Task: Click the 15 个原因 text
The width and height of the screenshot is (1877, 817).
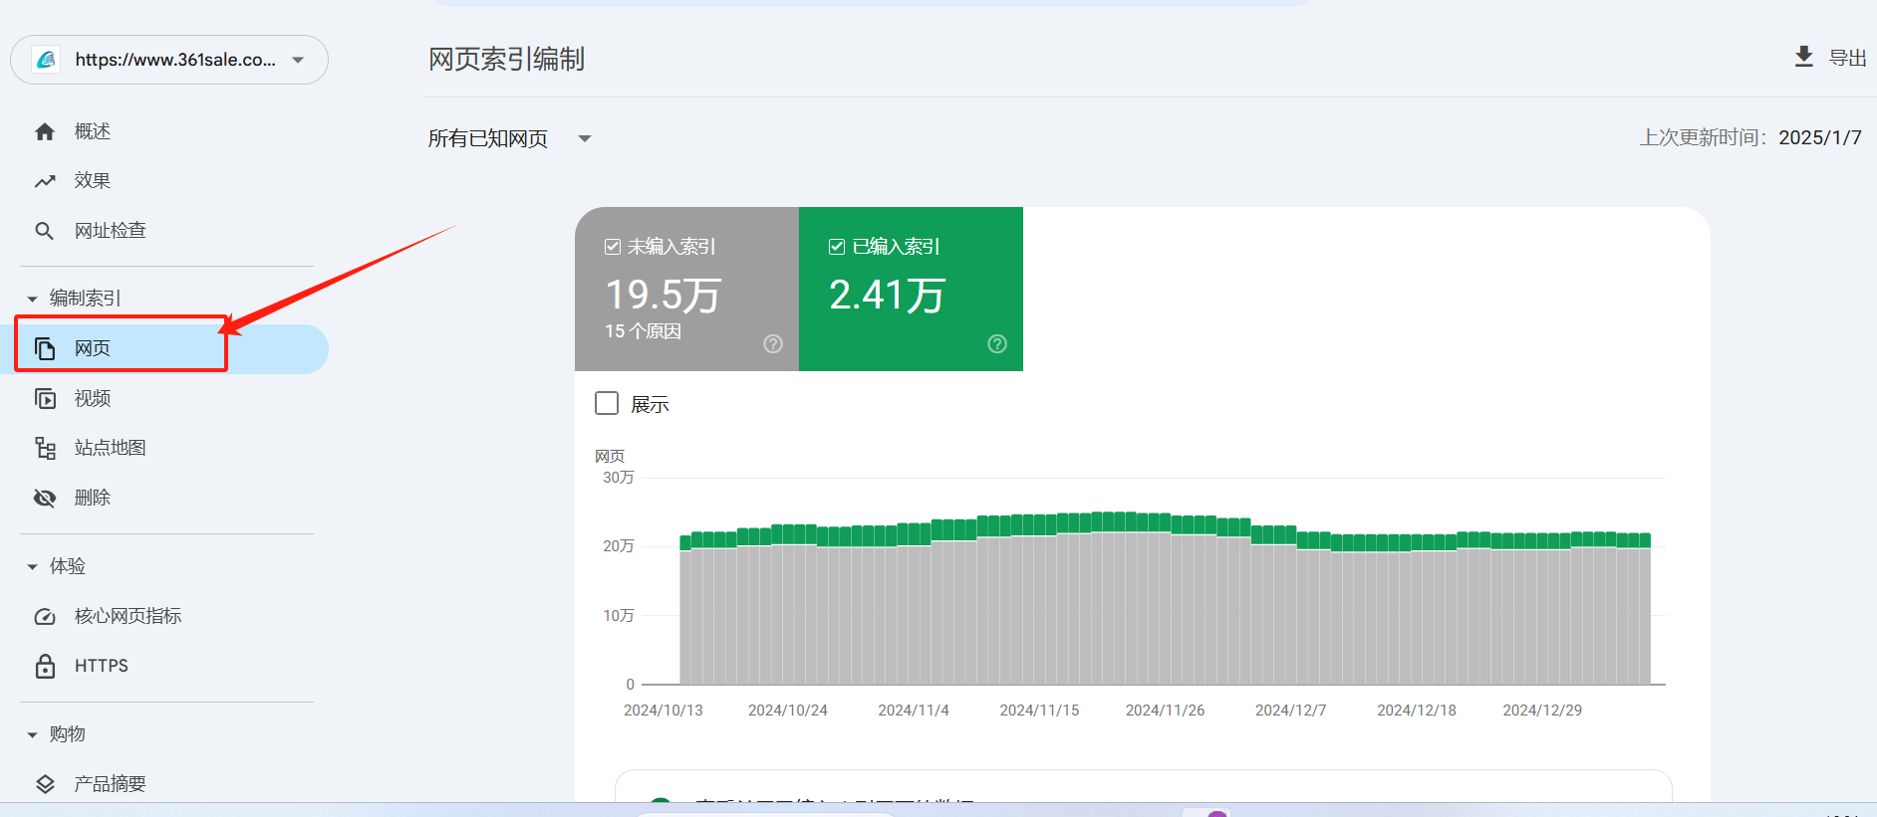Action: pos(643,331)
